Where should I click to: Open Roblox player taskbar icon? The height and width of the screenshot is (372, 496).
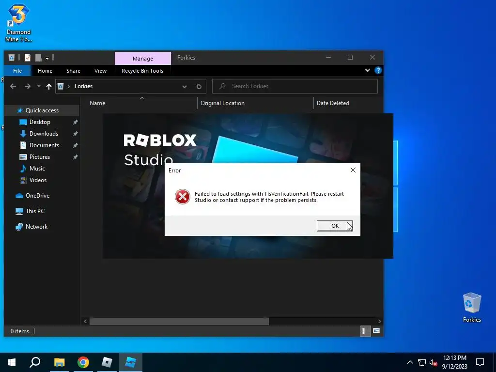pos(107,362)
